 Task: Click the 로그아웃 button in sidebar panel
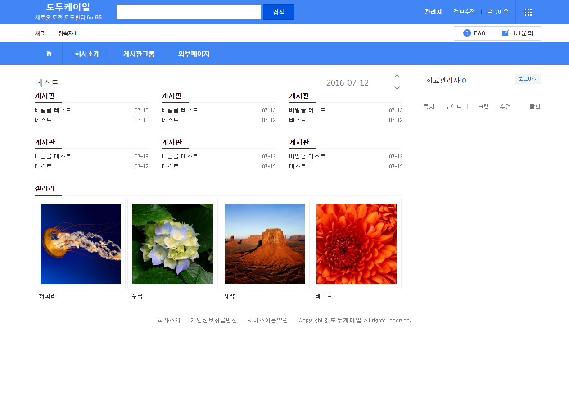coord(528,79)
